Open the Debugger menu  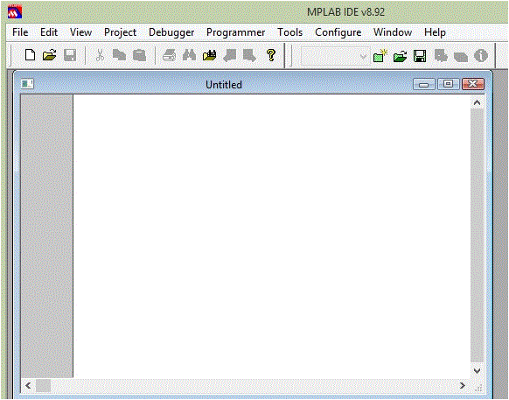coord(171,32)
